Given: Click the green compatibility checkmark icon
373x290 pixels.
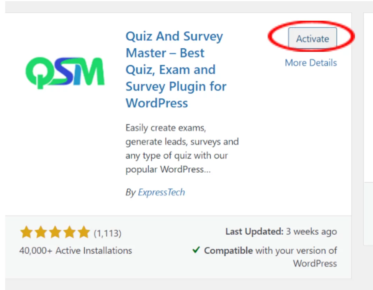Looking at the screenshot, I should point(196,250).
